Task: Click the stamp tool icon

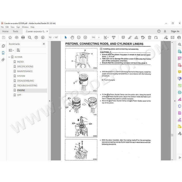Action: (x=143, y=37)
